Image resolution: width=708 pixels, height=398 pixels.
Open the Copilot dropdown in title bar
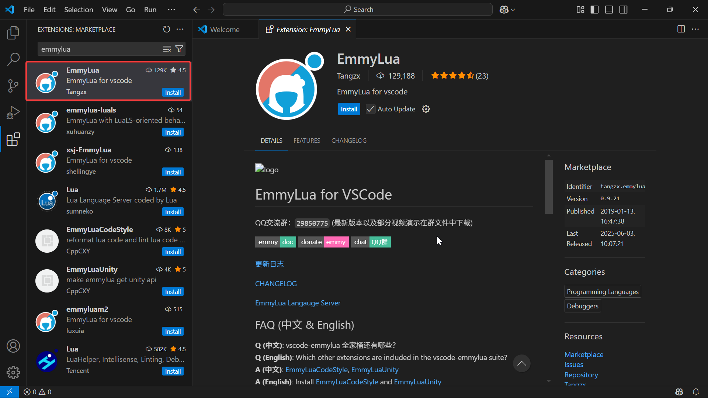(x=507, y=10)
